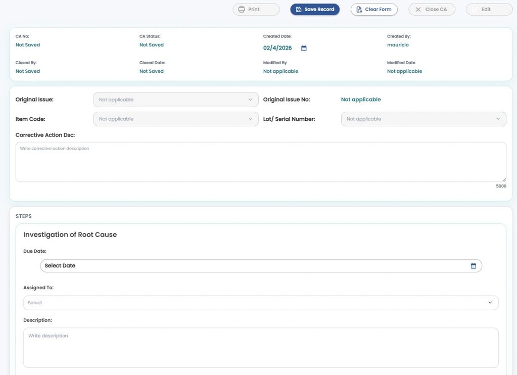Open the Created Date calendar icon
The image size is (517, 375).
304,49
